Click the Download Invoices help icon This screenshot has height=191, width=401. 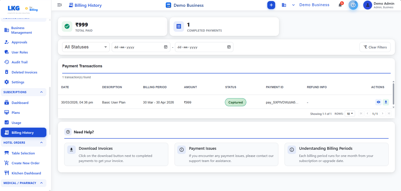click(71, 149)
